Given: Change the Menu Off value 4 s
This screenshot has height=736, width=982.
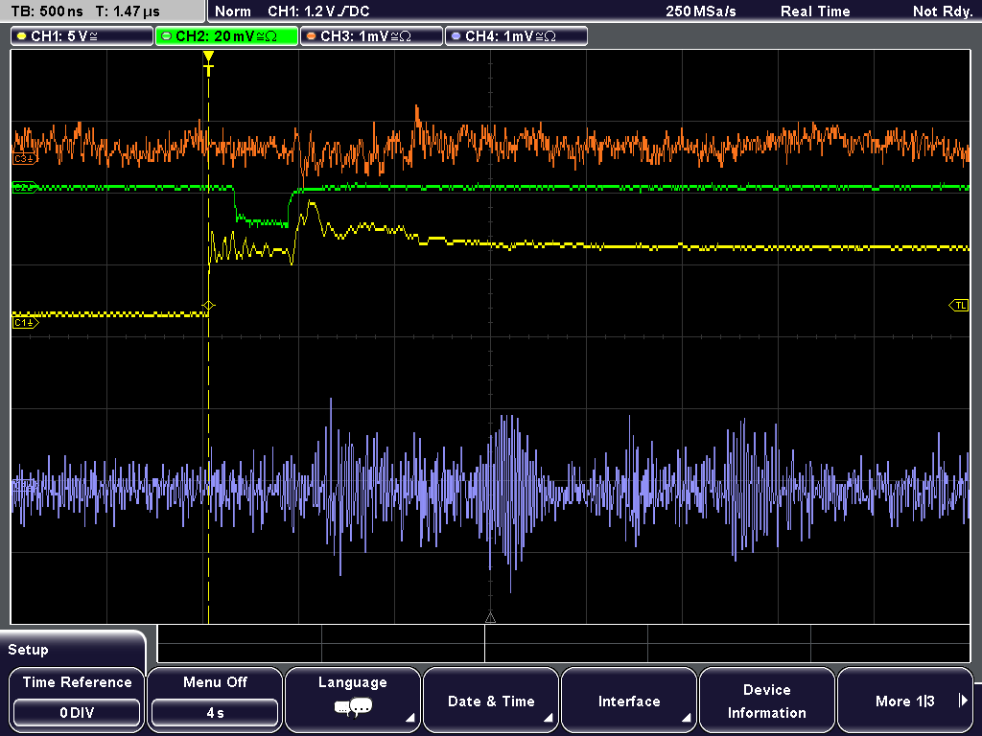Looking at the screenshot, I should (215, 713).
